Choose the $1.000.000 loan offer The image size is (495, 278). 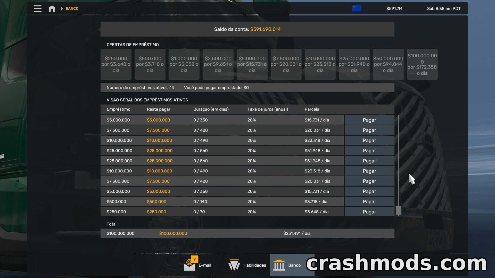[184, 64]
